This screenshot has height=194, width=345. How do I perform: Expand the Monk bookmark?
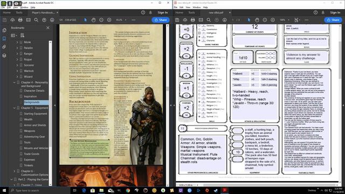coord(17,42)
